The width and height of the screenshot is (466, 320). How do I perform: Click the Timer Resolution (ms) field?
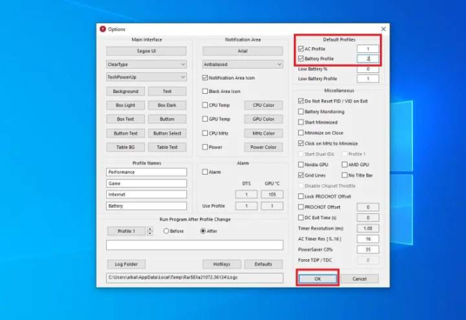(x=368, y=228)
